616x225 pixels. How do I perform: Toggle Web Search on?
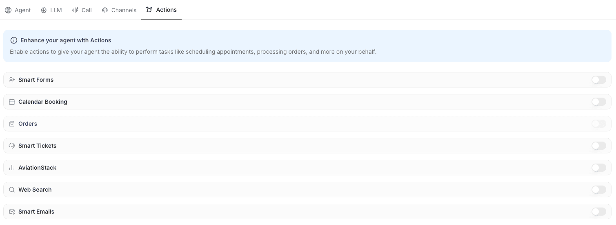pyautogui.click(x=598, y=190)
